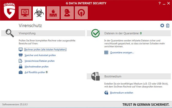Click the green quarantine count 0
Image resolution: width=172 pixels, height=108 pixels.
141,33
